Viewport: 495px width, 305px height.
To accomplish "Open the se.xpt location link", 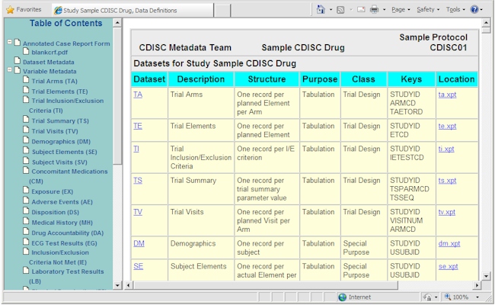I will [448, 266].
